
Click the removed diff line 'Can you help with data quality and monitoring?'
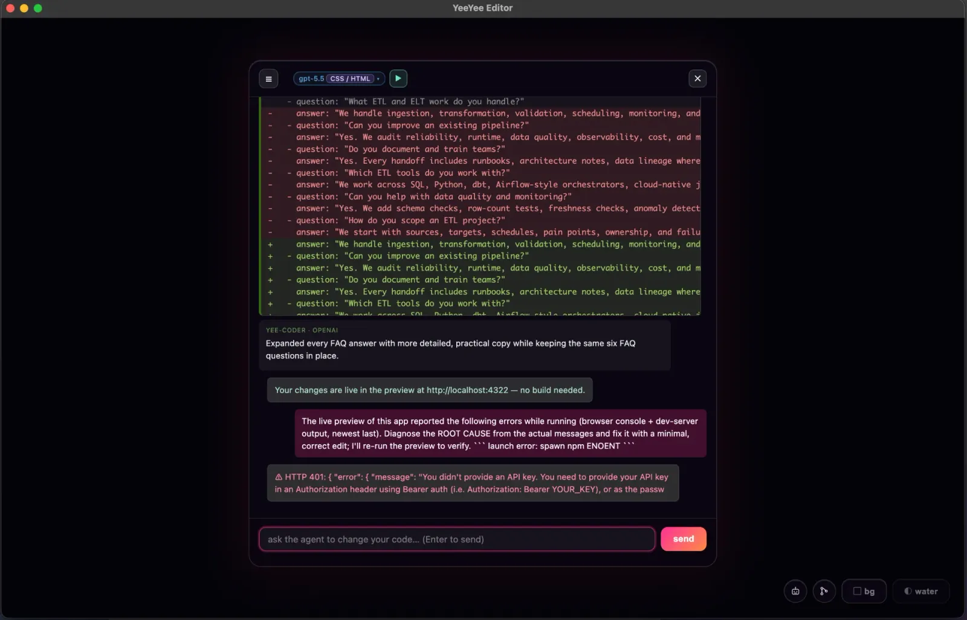(480, 196)
